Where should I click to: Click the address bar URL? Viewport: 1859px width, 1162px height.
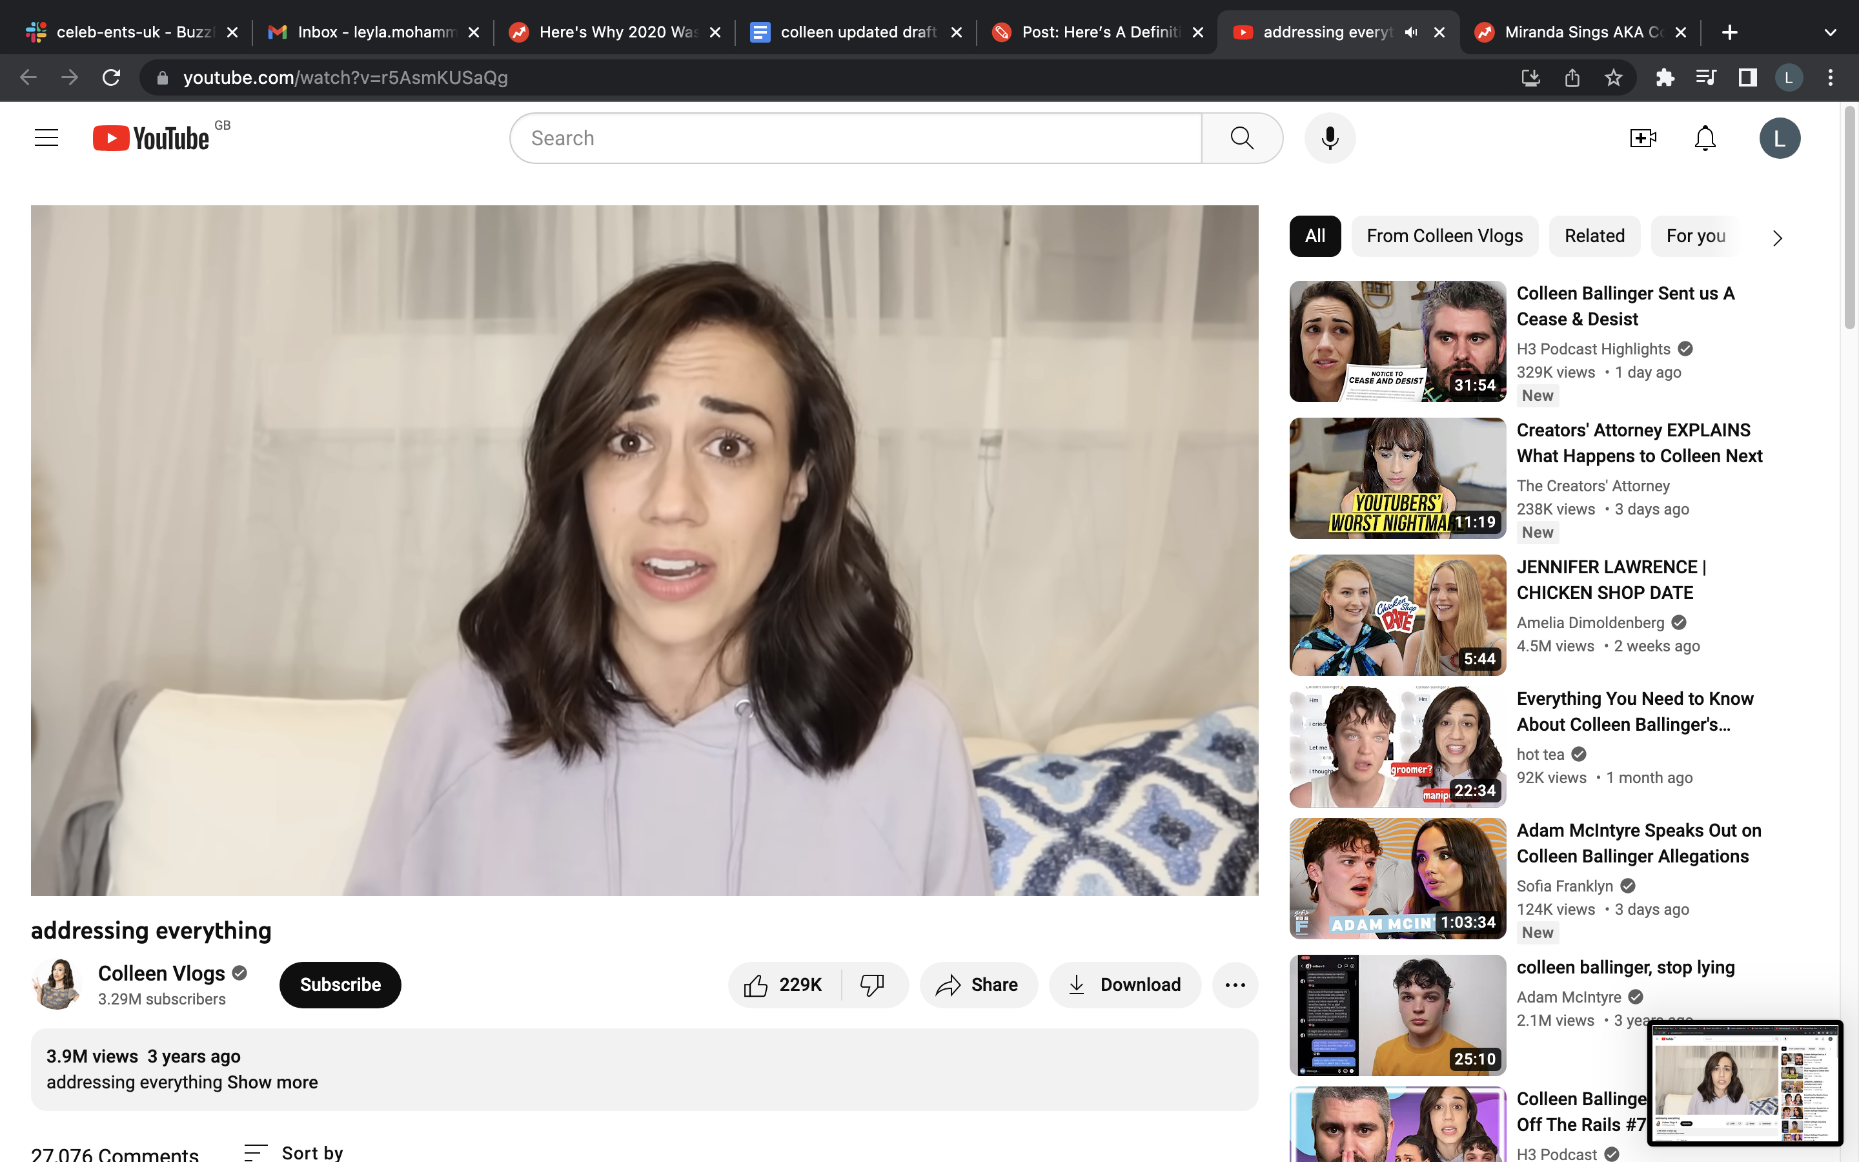(345, 77)
